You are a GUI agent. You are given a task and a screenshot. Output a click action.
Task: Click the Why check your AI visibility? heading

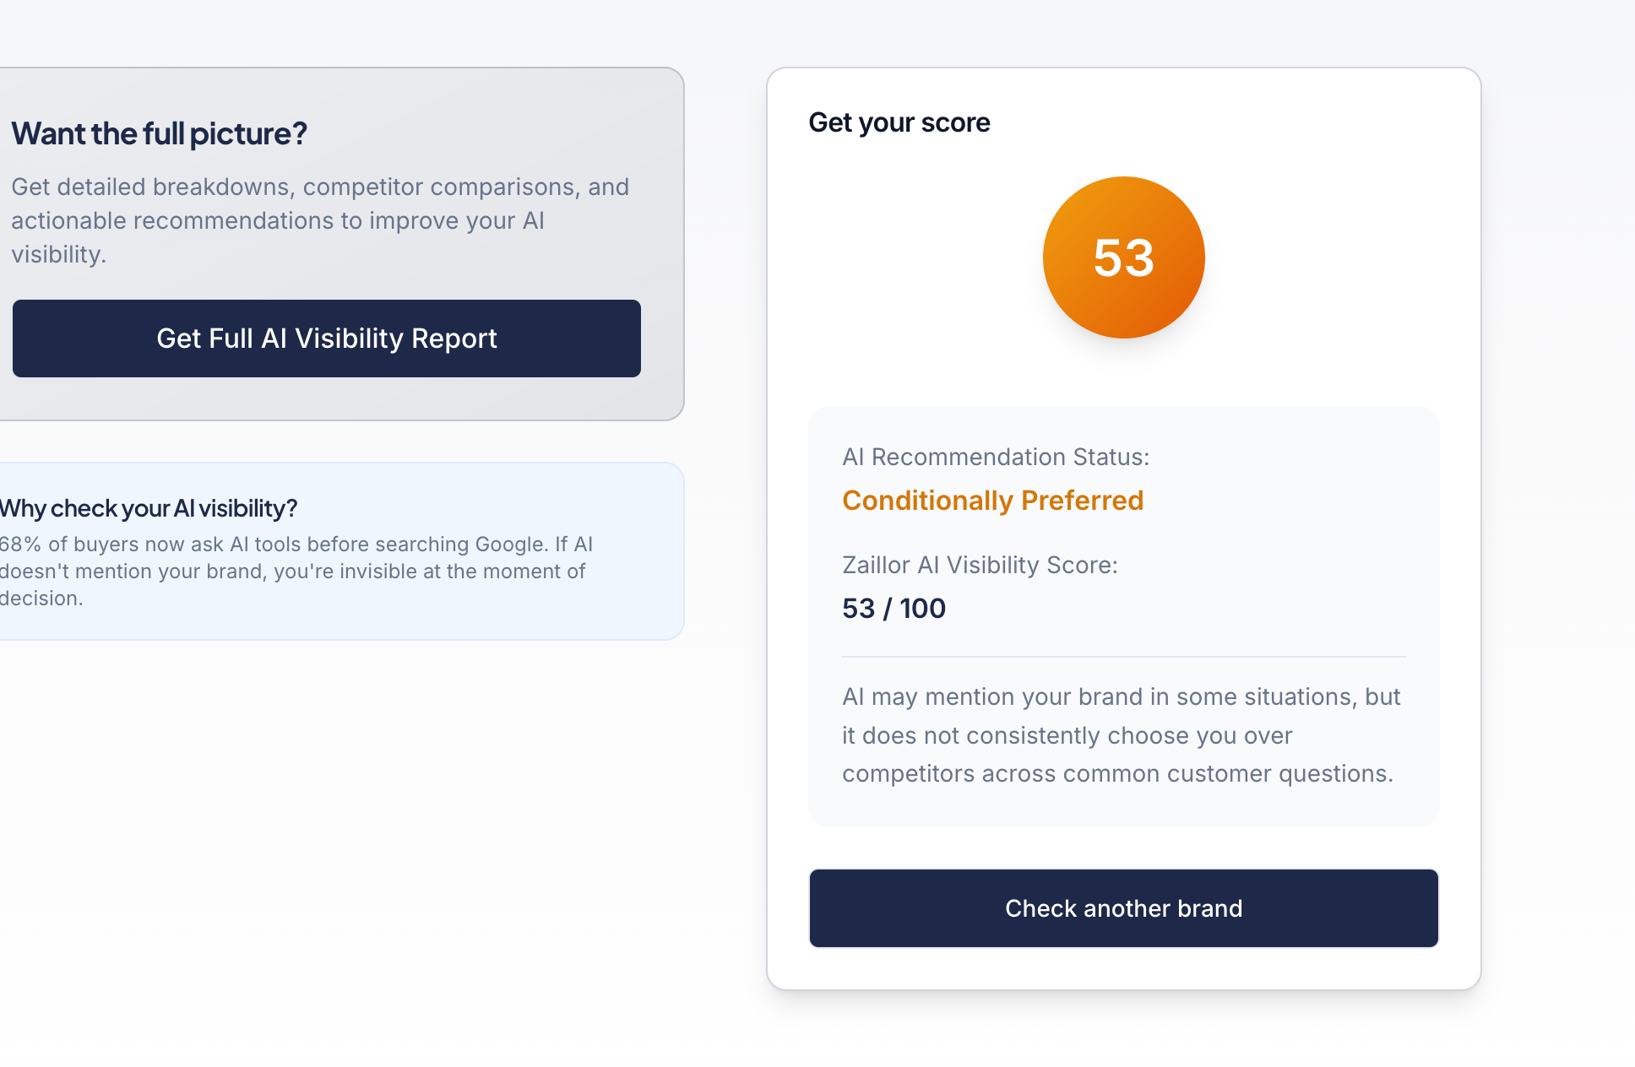[148, 507]
